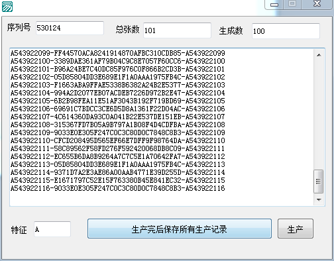
Task: Select line starting with A543922109
Action: (x=118, y=132)
